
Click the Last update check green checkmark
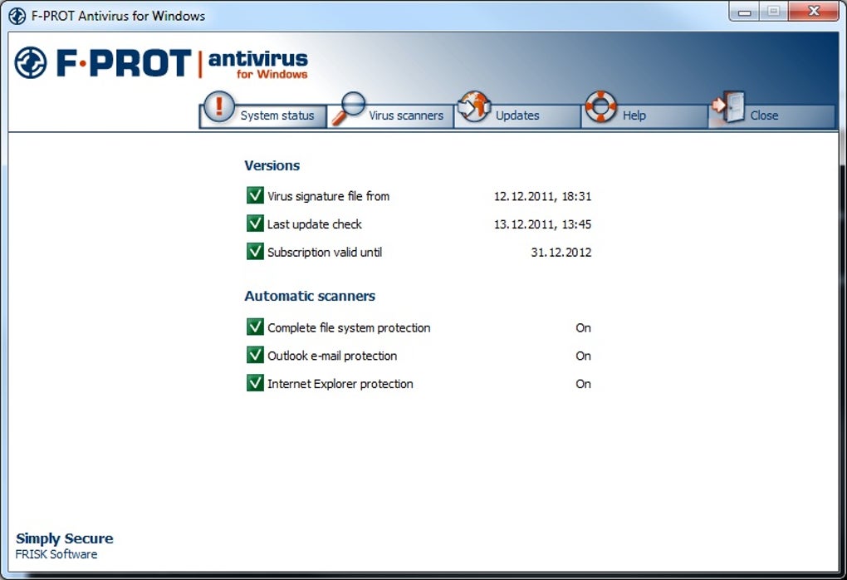(255, 224)
